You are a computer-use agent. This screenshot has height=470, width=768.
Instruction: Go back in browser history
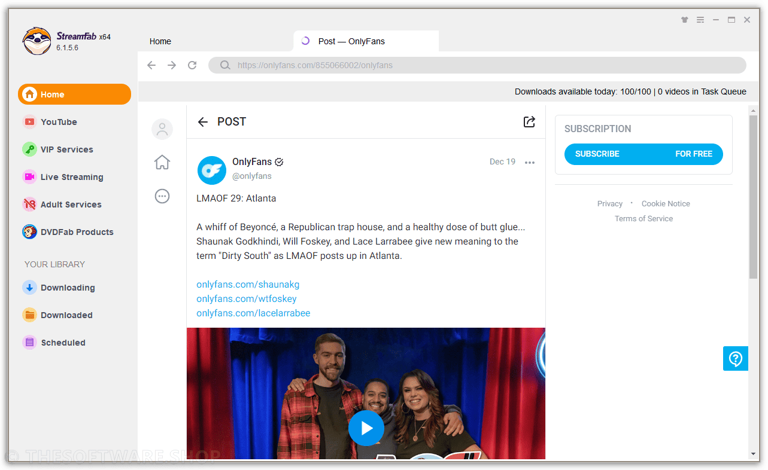pos(151,65)
